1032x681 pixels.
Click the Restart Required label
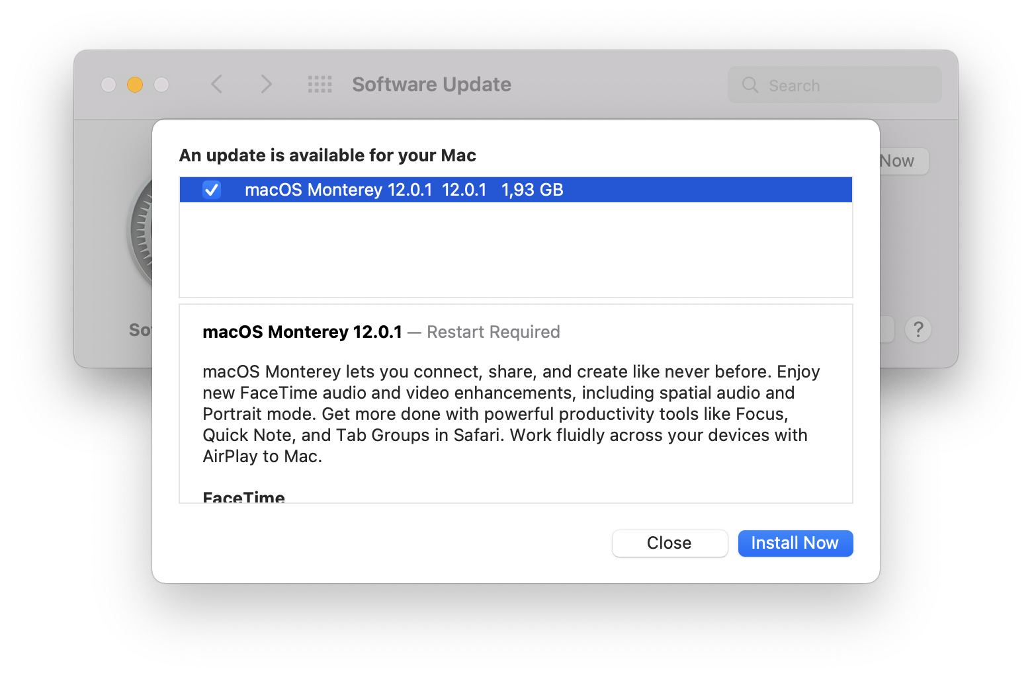493,332
